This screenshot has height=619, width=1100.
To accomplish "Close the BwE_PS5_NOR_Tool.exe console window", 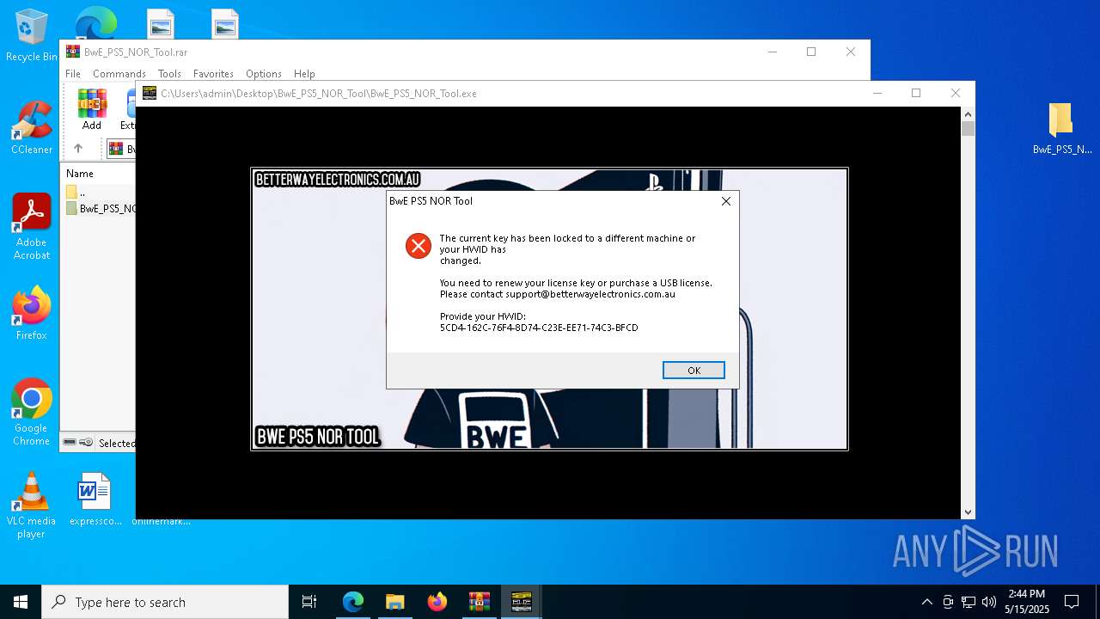I will (956, 93).
